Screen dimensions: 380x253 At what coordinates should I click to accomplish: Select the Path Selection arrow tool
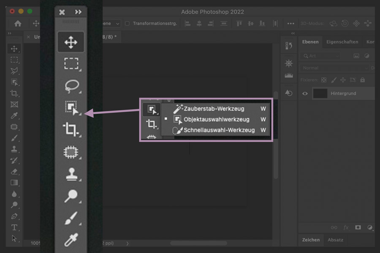tap(14, 239)
